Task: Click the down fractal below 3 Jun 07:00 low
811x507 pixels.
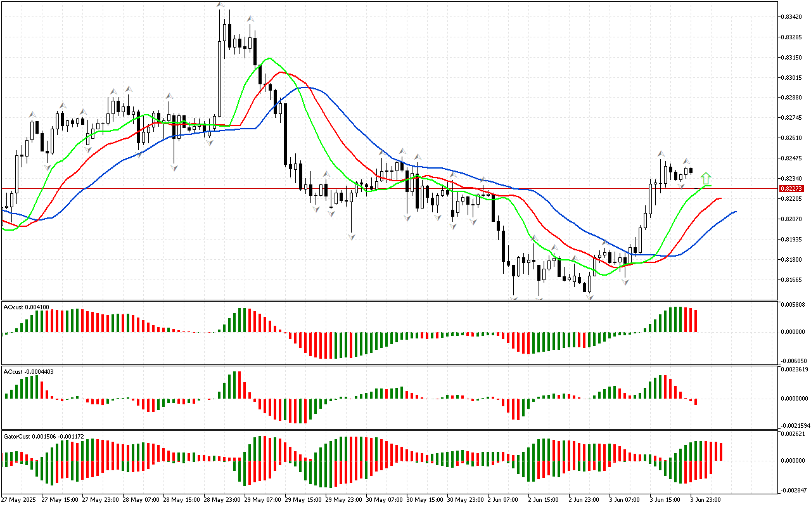Action: click(x=625, y=281)
